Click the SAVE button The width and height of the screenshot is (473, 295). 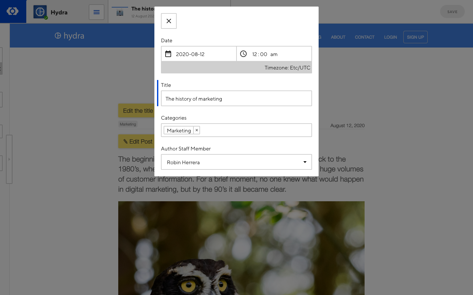click(x=452, y=11)
